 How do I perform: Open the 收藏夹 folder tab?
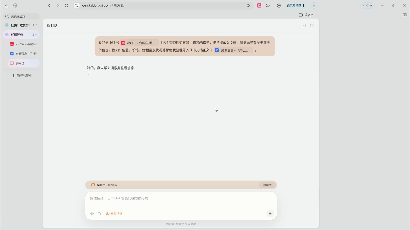click(x=307, y=14)
